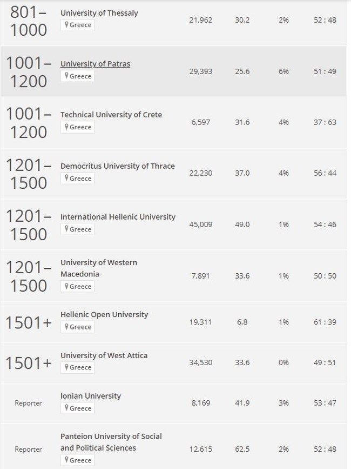Screen dimensions: 351x469
Task: Click location pin under University of West Attica
Action: tap(66, 367)
